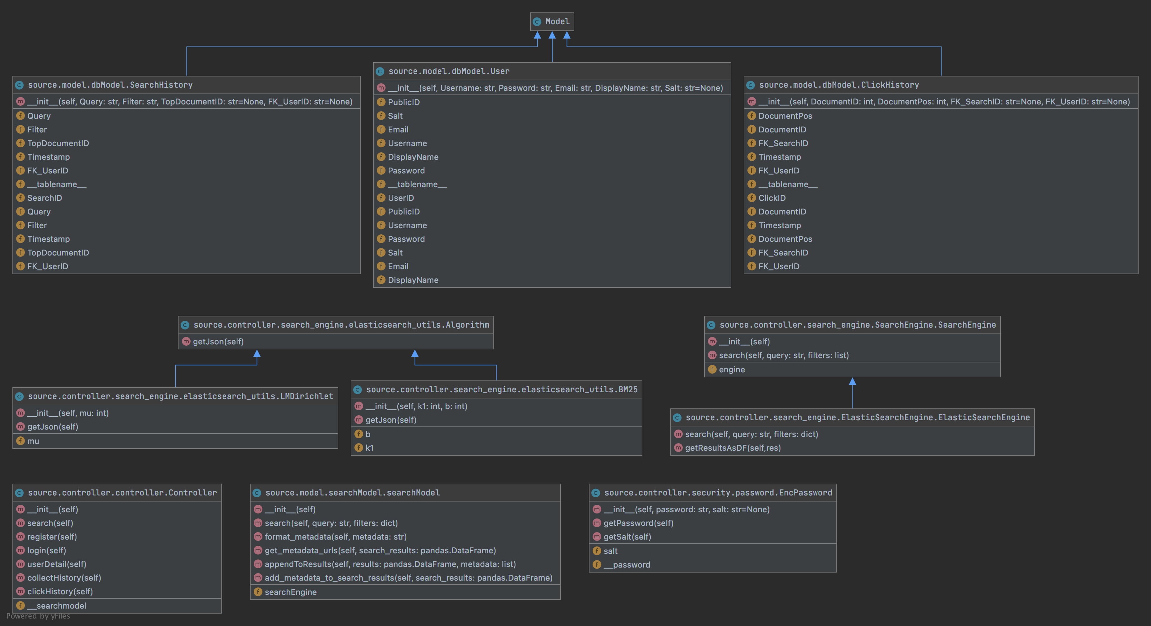This screenshot has width=1151, height=626.
Task: Click the field icon beside UserID
Action: 381,197
